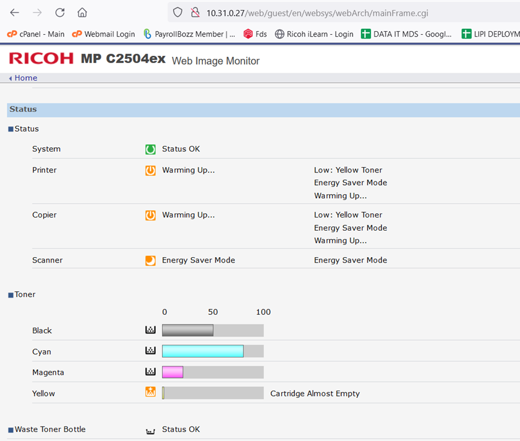Screen dimensions: 520x441
Task: Click the 'Web Image Monitor' title text
Action: coord(216,61)
